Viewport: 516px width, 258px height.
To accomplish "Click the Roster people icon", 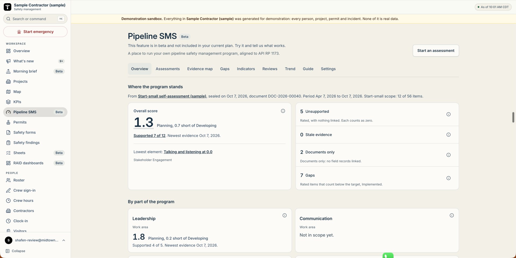I will coord(8,180).
